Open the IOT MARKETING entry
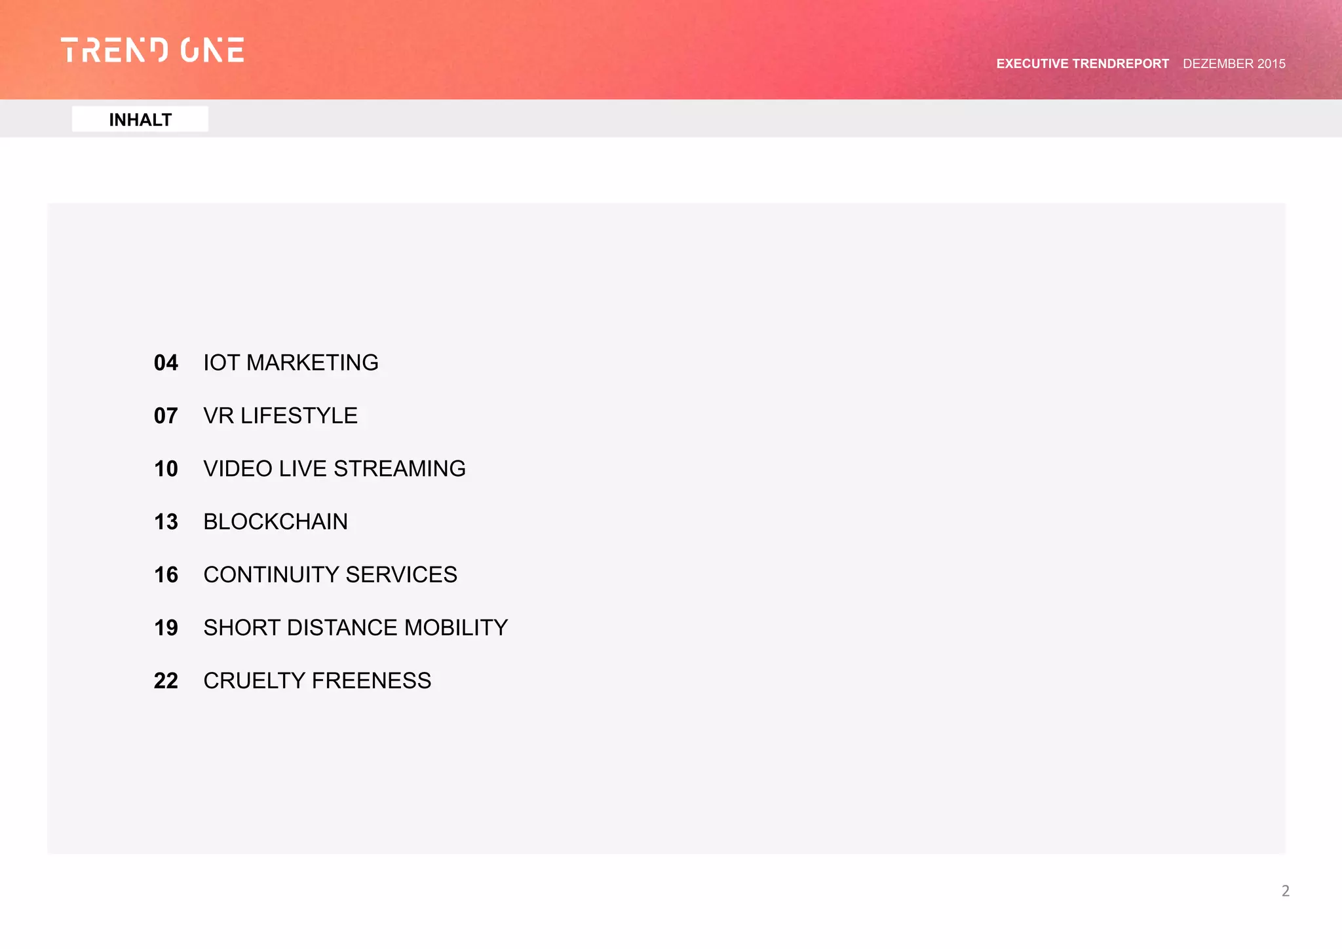This screenshot has height=949, width=1342. tap(291, 363)
